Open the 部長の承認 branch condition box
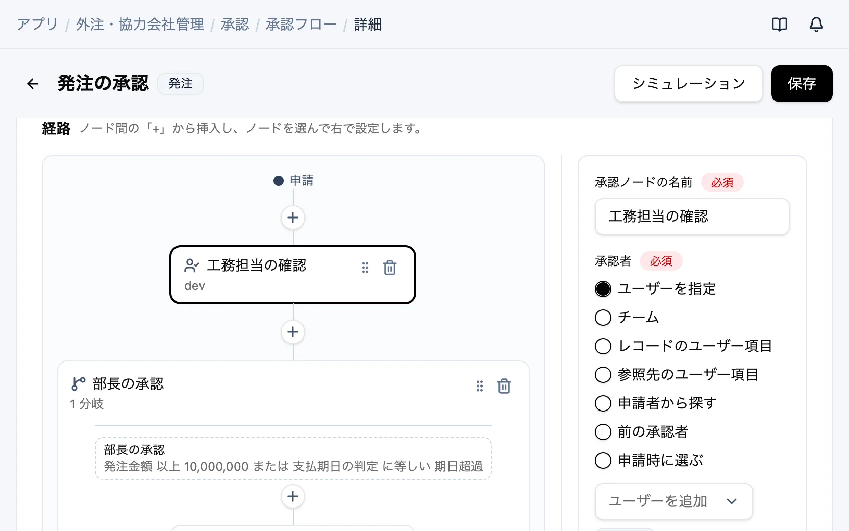This screenshot has width=849, height=531. [x=293, y=458]
